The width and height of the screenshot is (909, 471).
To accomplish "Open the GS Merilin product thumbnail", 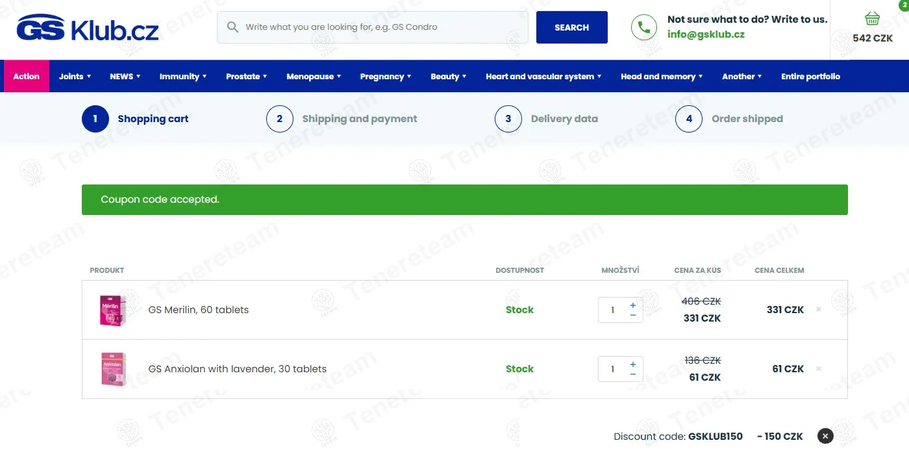I will [x=112, y=310].
